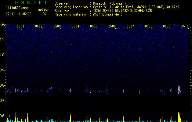Screen dimensions: 192x122
Task: Click the Receiving antenna label
Action: (x=70, y=14)
